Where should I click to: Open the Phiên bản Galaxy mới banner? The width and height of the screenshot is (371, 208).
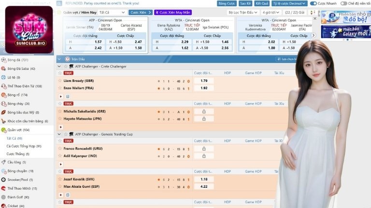coord(346,32)
